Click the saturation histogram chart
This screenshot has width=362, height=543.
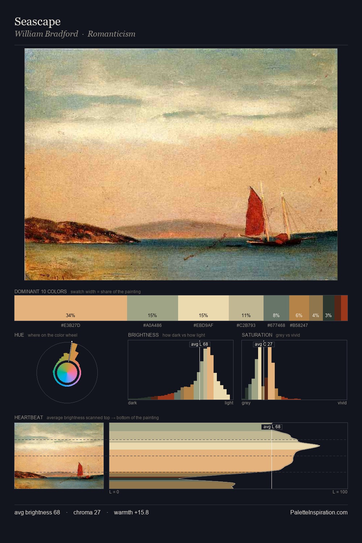tap(294, 370)
